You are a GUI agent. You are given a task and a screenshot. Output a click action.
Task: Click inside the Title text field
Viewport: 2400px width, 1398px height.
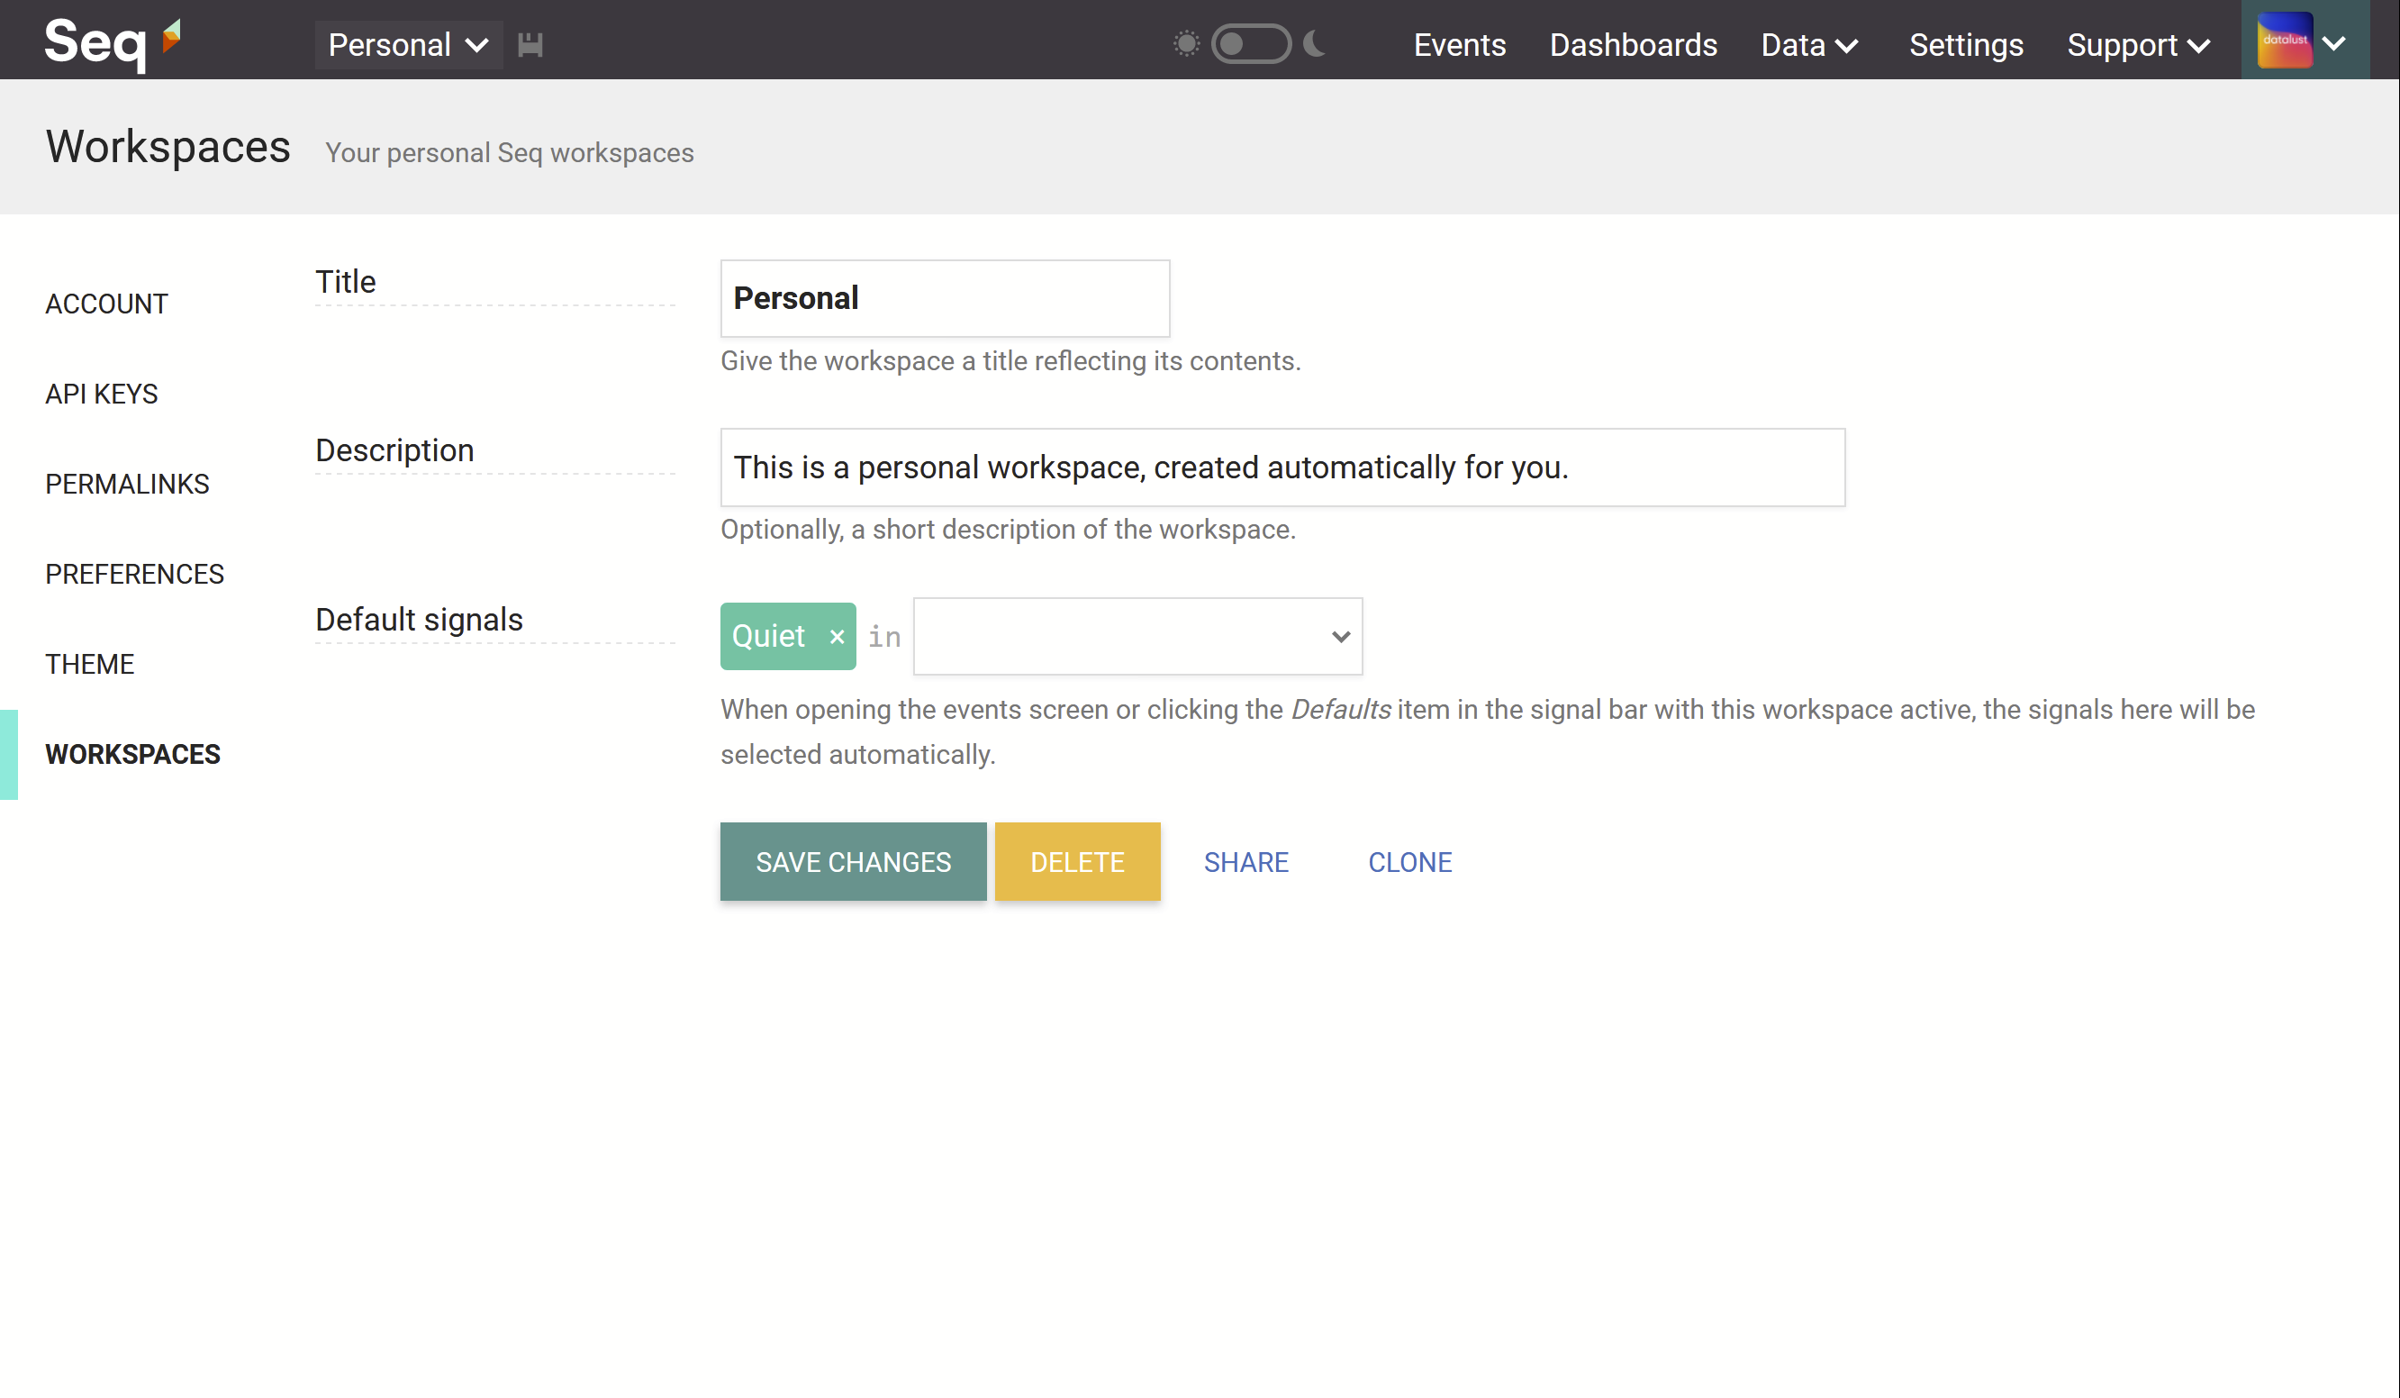(x=945, y=297)
